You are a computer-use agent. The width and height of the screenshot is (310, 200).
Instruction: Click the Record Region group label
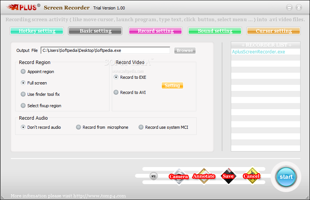tap(34, 62)
